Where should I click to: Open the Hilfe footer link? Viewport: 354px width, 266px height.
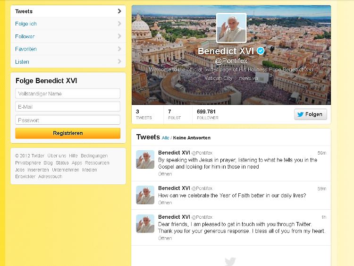coord(73,156)
